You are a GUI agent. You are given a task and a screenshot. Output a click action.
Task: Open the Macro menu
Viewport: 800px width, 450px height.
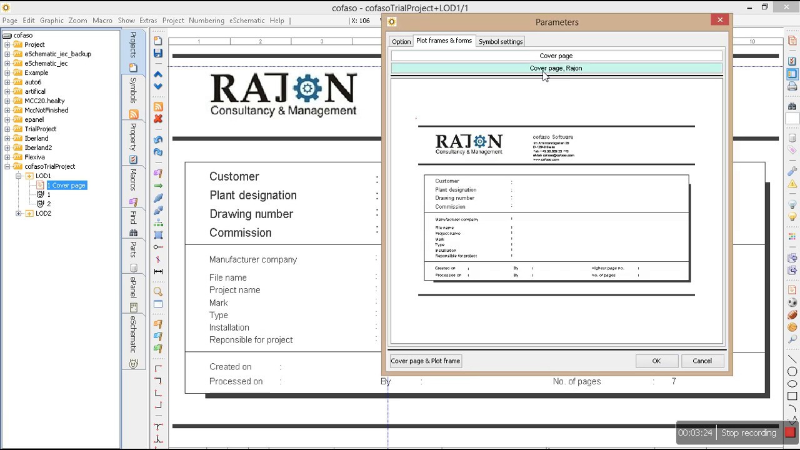coord(102,21)
